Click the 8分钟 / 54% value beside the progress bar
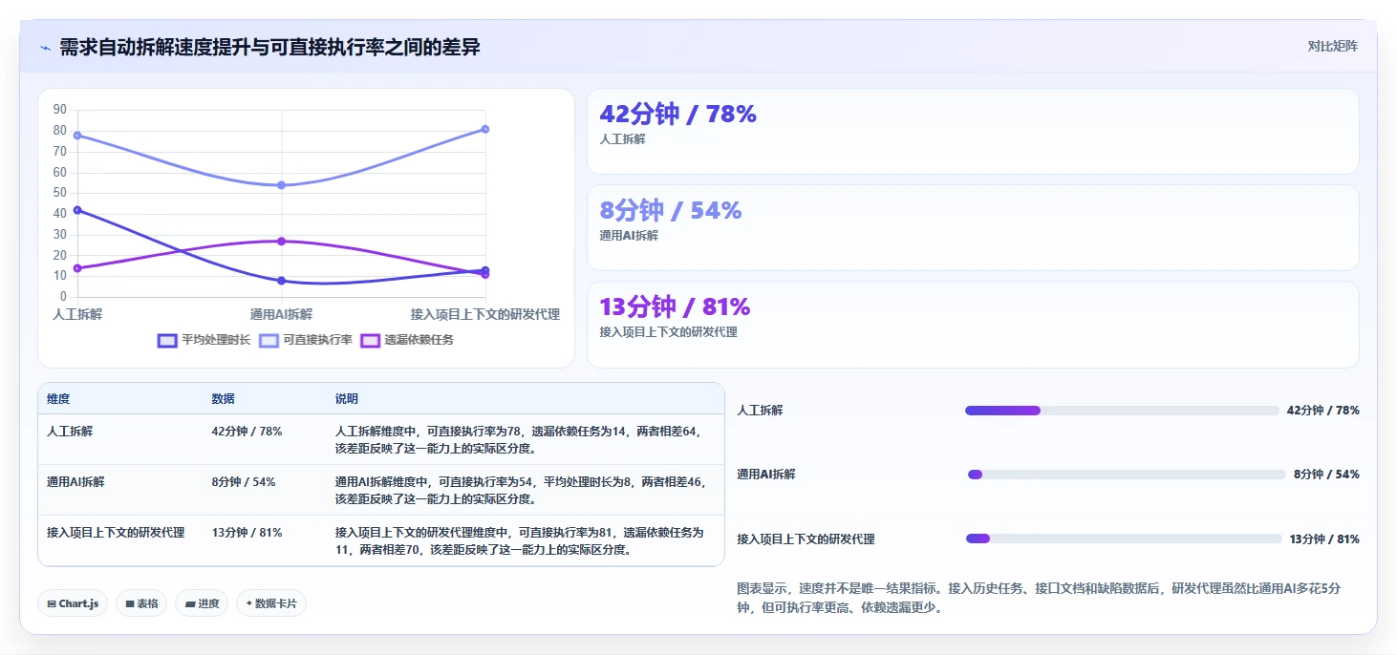 coord(1326,475)
